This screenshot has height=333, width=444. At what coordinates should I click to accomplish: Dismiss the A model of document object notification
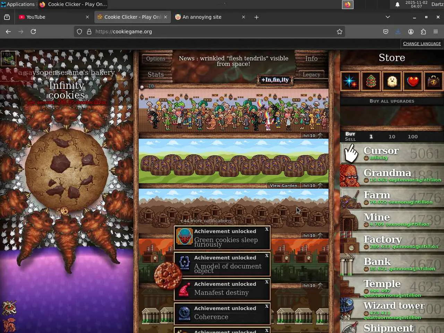(x=267, y=256)
